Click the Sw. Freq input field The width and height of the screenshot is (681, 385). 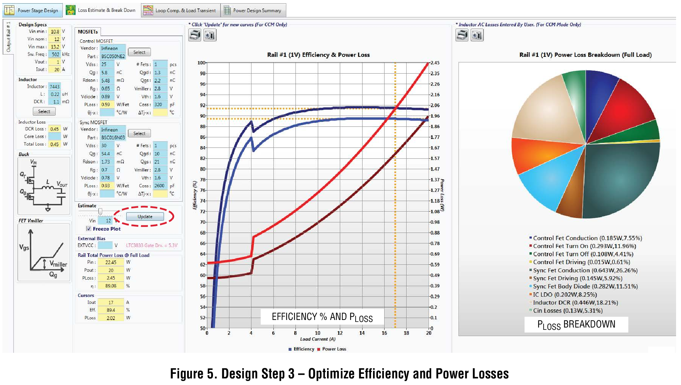tap(55, 54)
